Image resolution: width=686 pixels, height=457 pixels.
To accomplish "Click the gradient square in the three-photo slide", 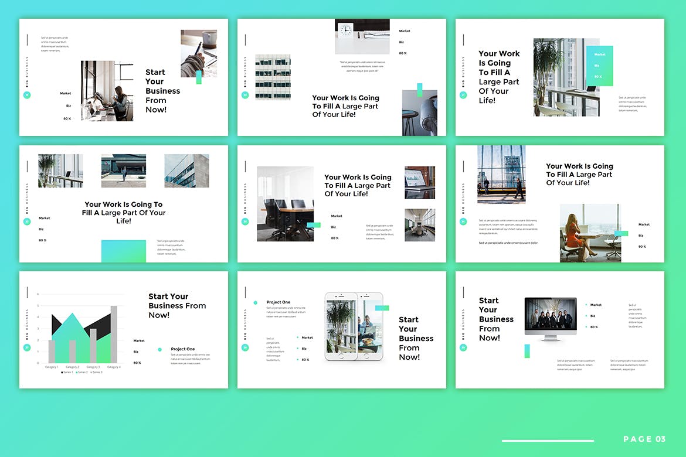I will (x=123, y=251).
